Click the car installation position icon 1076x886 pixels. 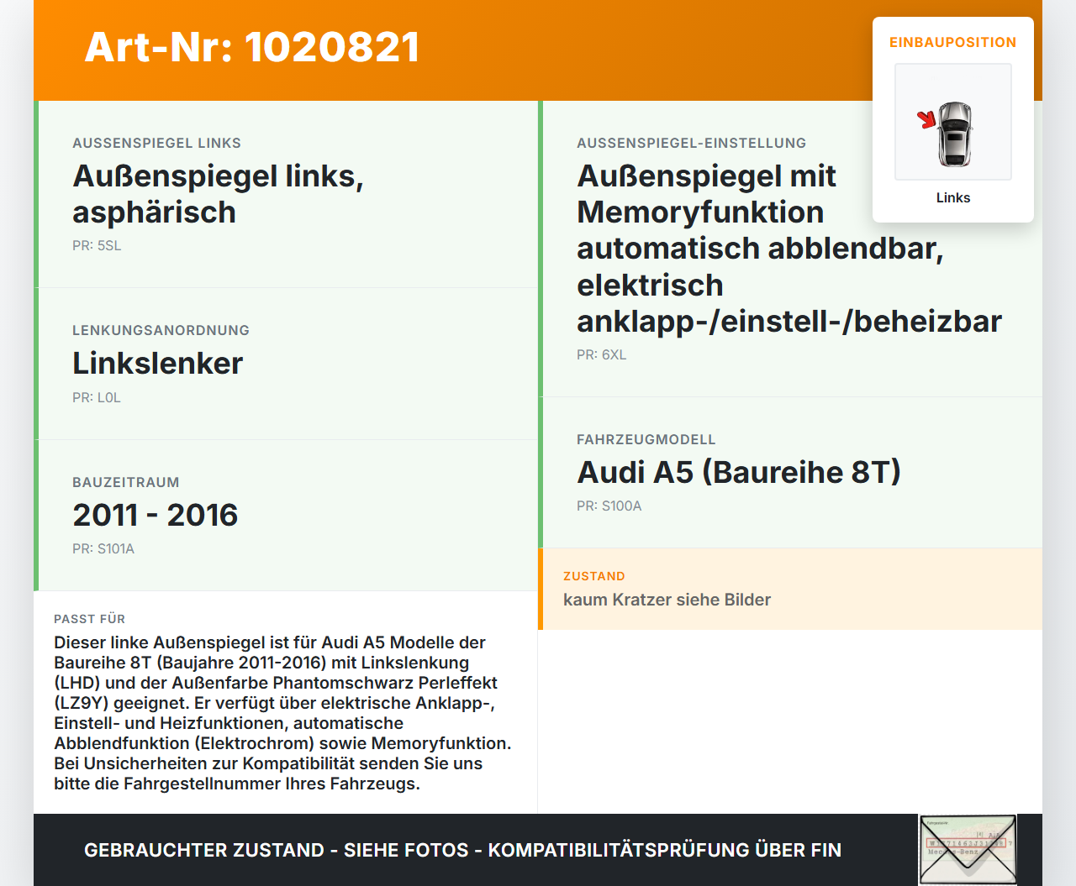[952, 122]
